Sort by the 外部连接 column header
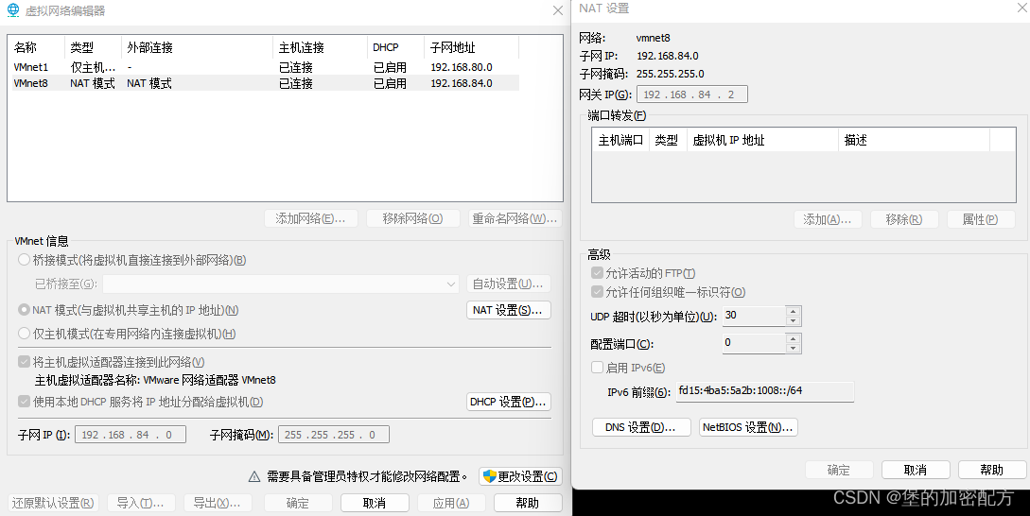The height and width of the screenshot is (516, 1030). pyautogui.click(x=197, y=47)
